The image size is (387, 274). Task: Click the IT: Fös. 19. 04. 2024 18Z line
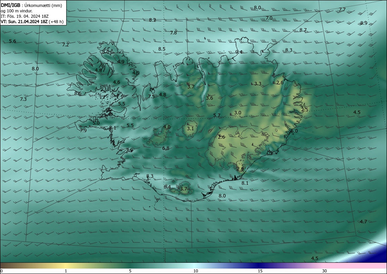(25, 16)
